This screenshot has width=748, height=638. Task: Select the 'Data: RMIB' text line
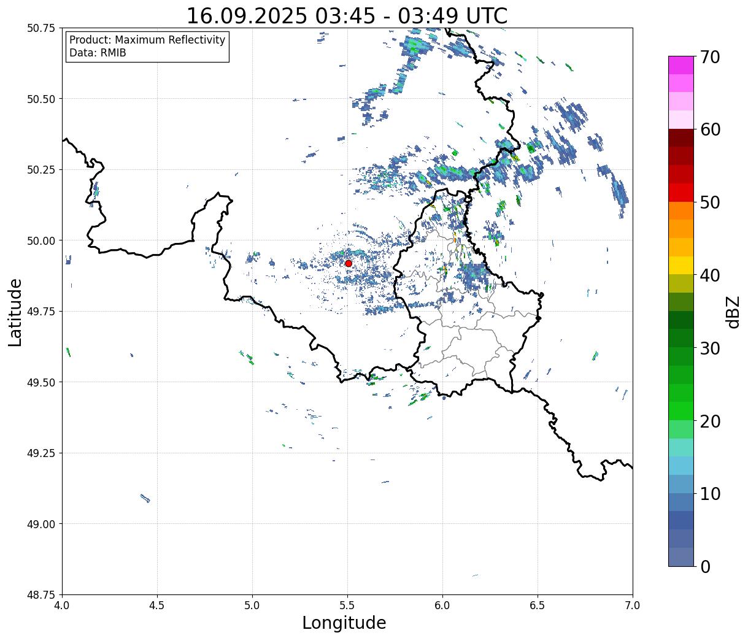[x=98, y=53]
